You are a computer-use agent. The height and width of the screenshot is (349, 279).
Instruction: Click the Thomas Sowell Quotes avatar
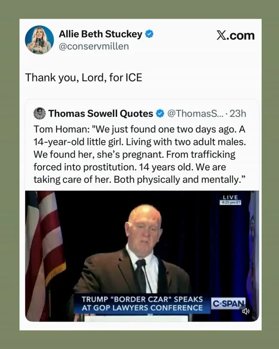(39, 113)
